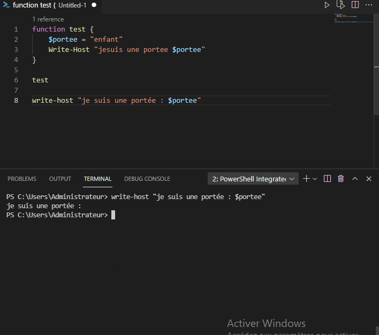Click the PowerShell file icon on tab
The width and height of the screenshot is (379, 335).
click(x=6, y=5)
